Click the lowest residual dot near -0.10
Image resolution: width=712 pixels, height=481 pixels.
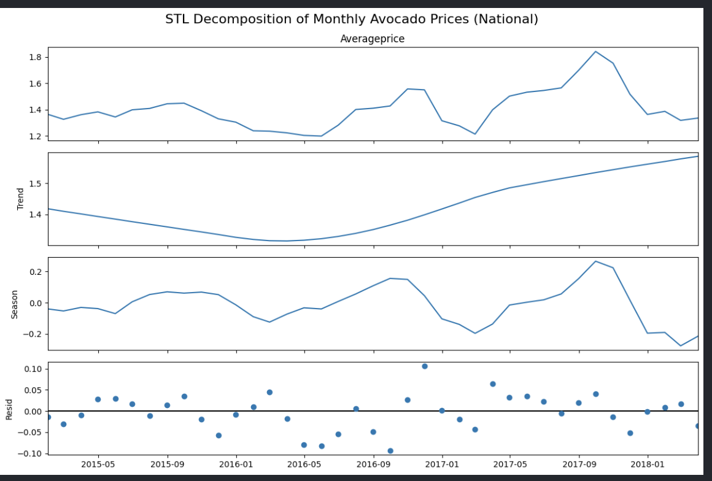[x=390, y=451]
